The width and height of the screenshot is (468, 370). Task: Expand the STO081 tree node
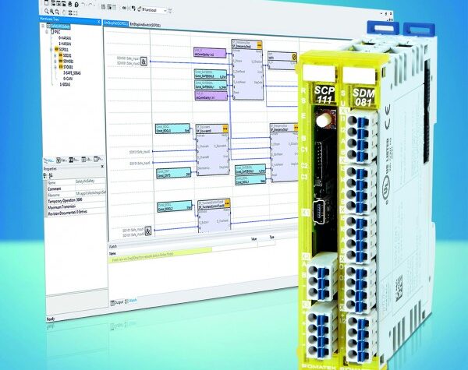(55, 68)
